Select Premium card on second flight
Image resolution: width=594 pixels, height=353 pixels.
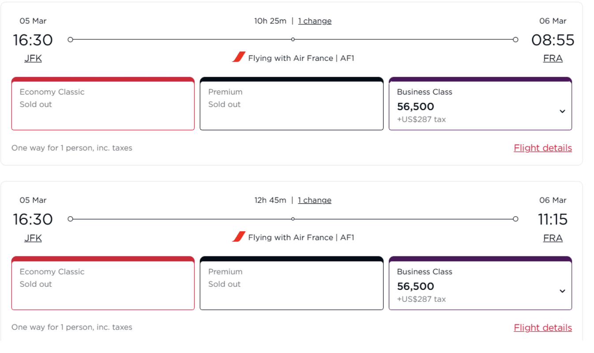(291, 284)
